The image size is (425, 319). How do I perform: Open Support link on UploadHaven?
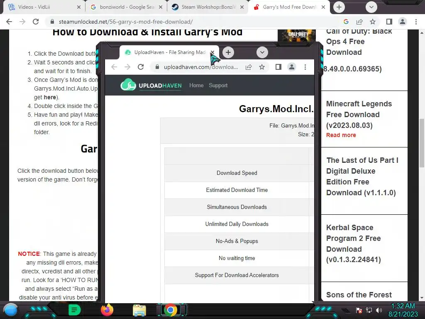tap(218, 85)
